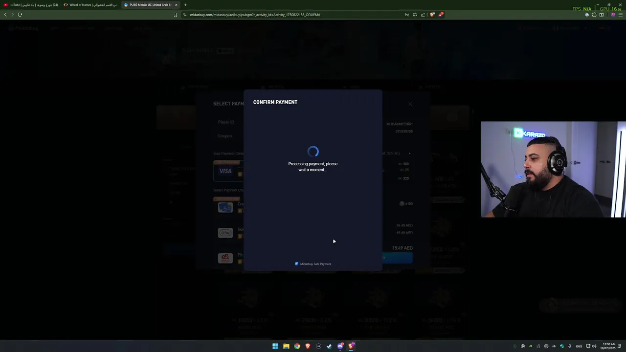Go forward in browser history
626x352 pixels.
[x=12, y=15]
